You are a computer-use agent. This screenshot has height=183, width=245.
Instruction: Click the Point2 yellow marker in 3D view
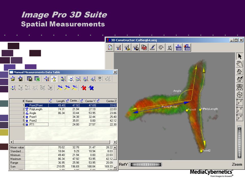pos(201,151)
